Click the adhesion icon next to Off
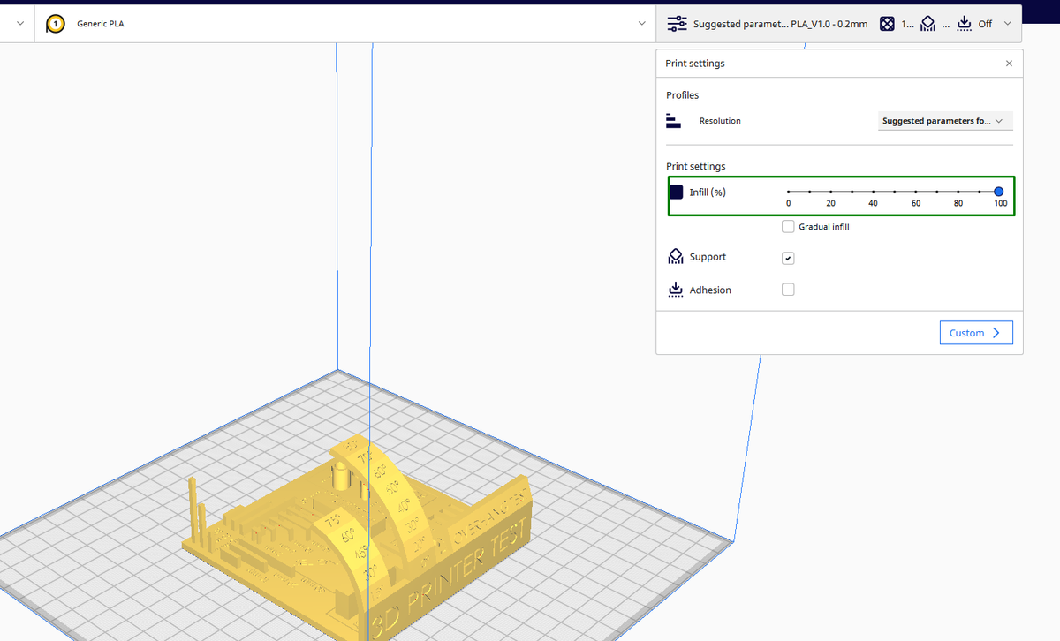The width and height of the screenshot is (1060, 641). pyautogui.click(x=964, y=24)
